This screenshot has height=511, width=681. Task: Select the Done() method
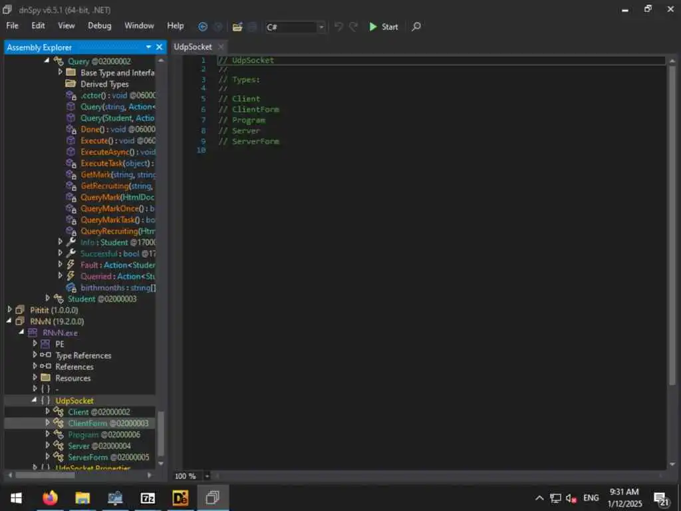pyautogui.click(x=118, y=129)
